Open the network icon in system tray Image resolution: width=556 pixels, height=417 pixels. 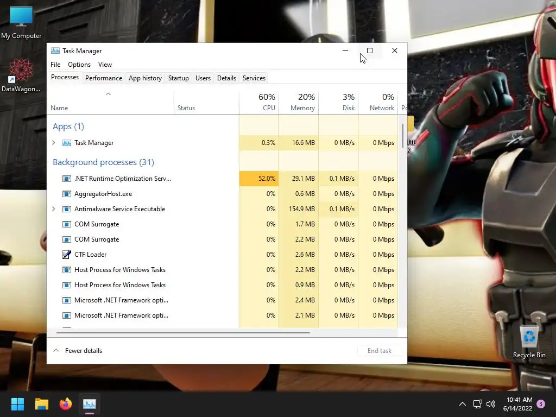477,404
